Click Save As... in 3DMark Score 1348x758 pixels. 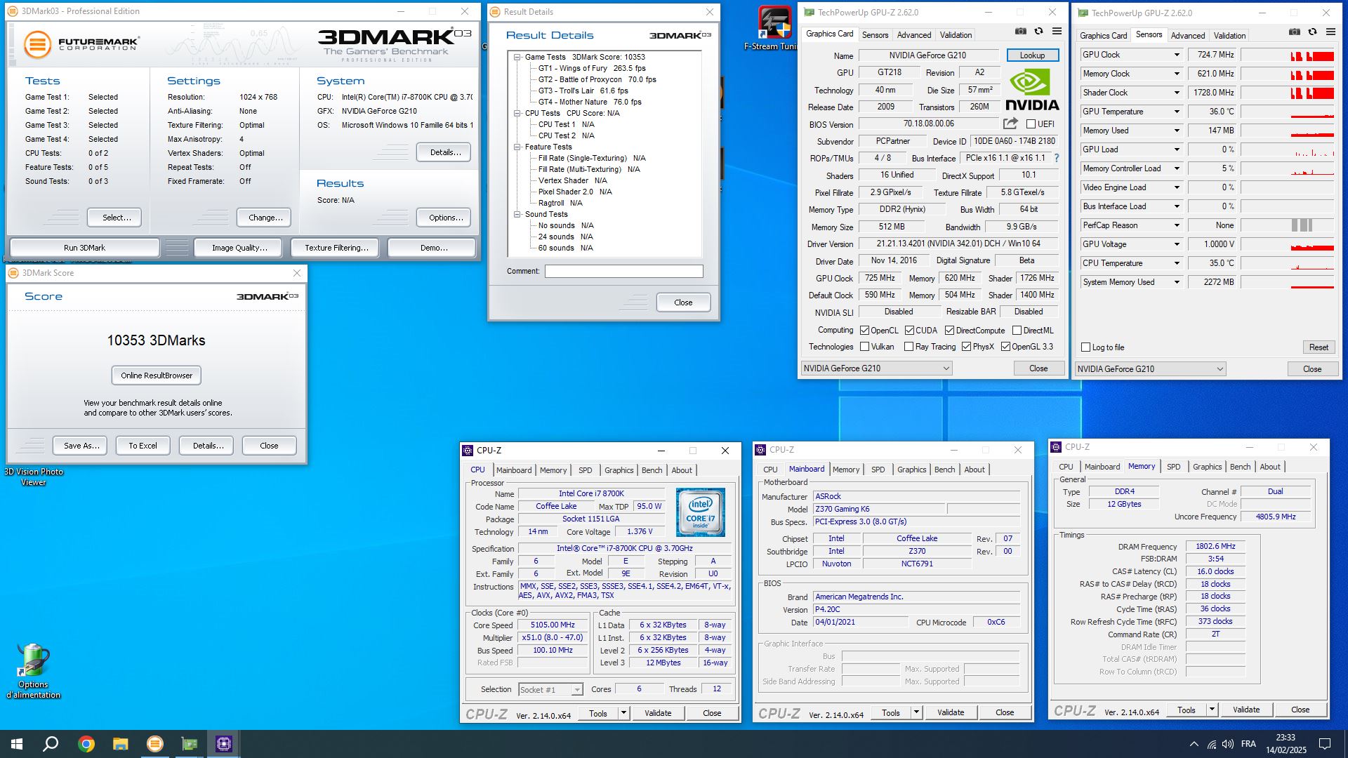[x=81, y=446]
